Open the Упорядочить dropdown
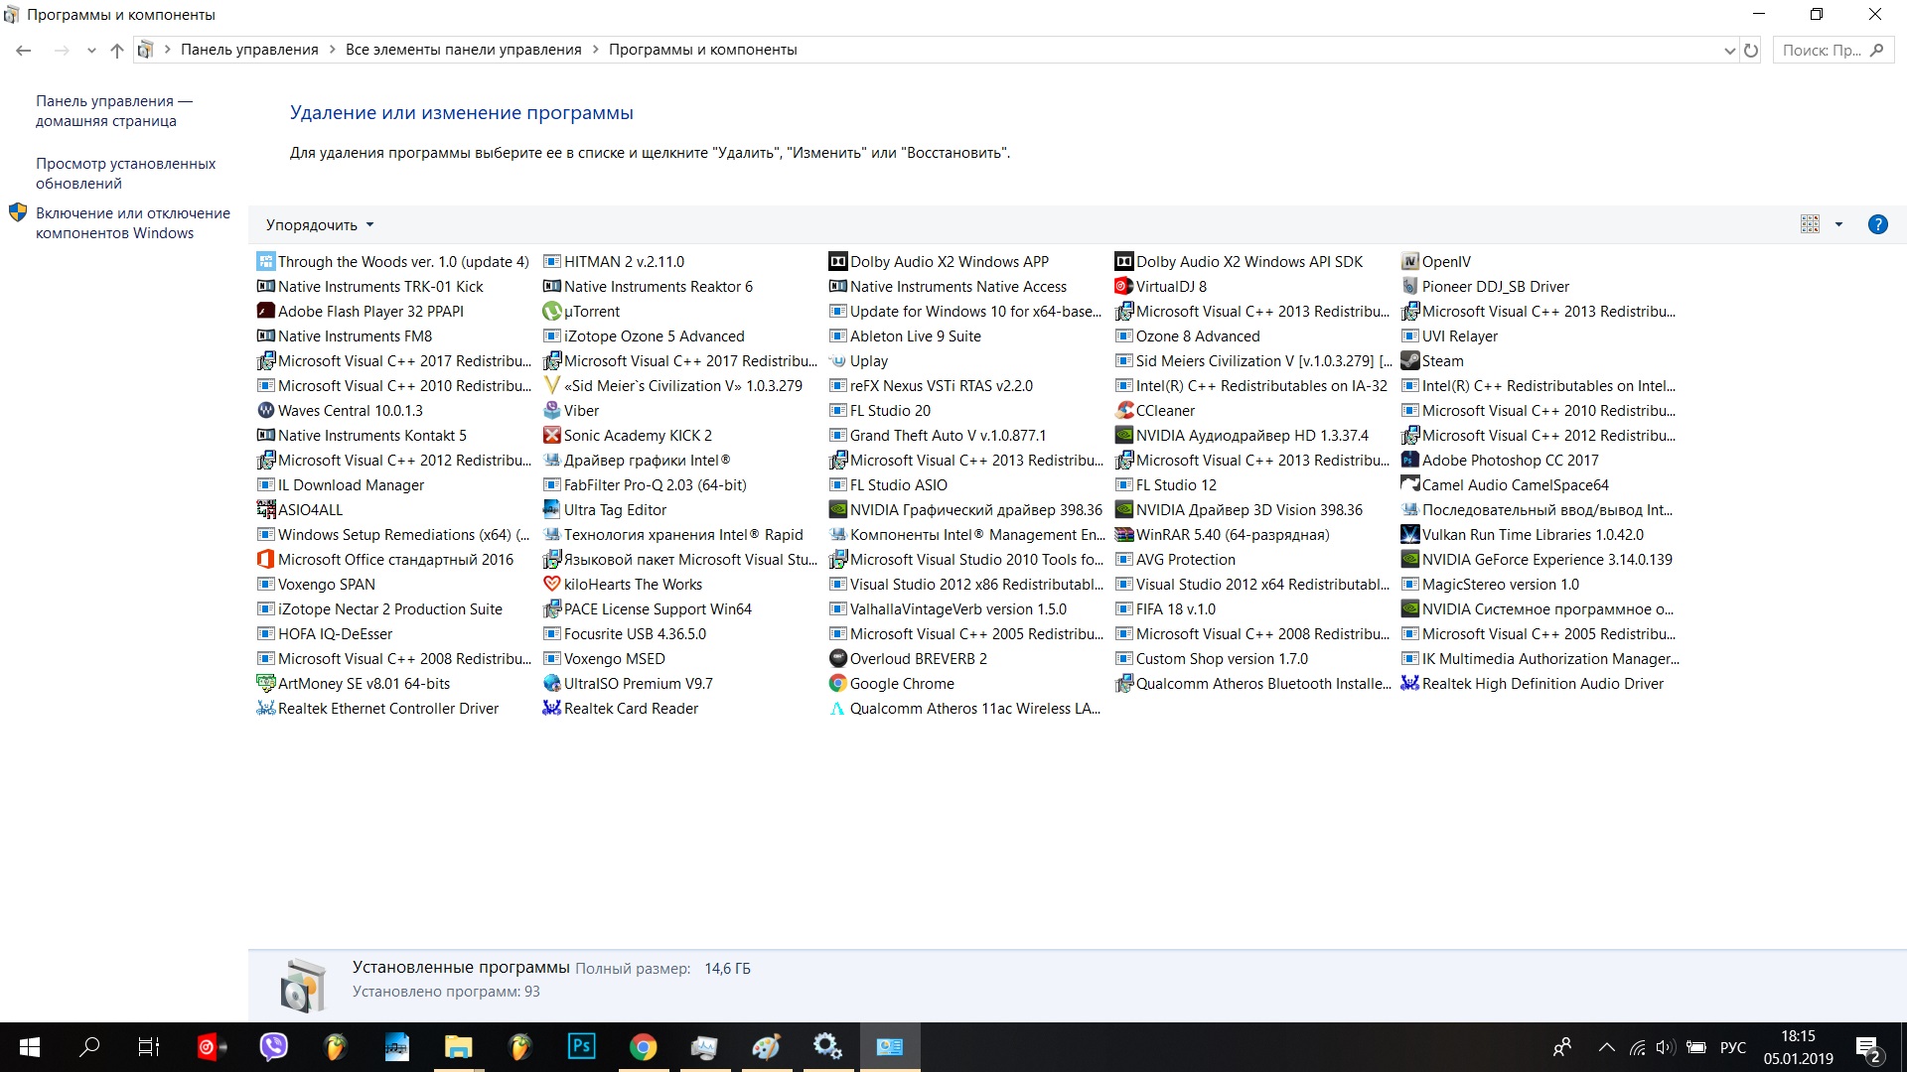Screen dimensions: 1907x1072 click(x=320, y=225)
